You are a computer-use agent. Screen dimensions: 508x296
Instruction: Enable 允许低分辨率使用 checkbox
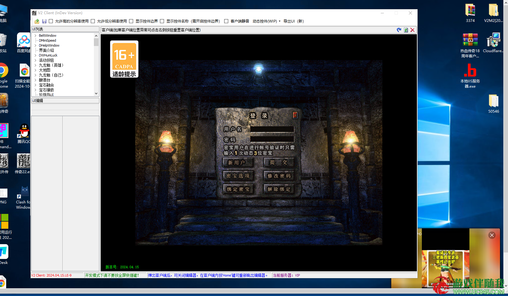pos(93,21)
